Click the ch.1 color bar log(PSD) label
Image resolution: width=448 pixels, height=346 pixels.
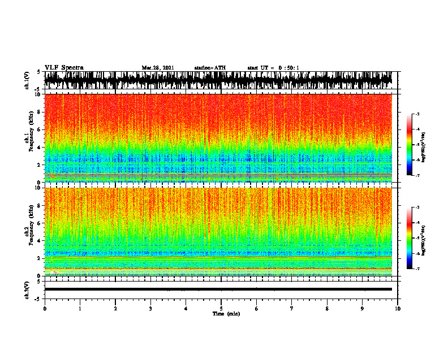(423, 148)
